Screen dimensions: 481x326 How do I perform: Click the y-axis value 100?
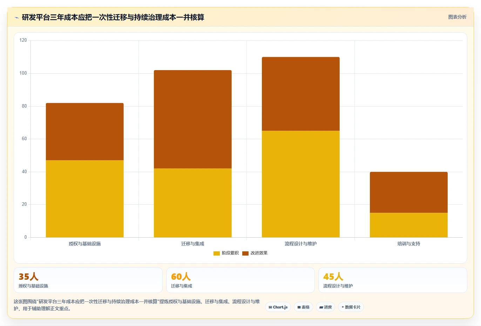[23, 73]
